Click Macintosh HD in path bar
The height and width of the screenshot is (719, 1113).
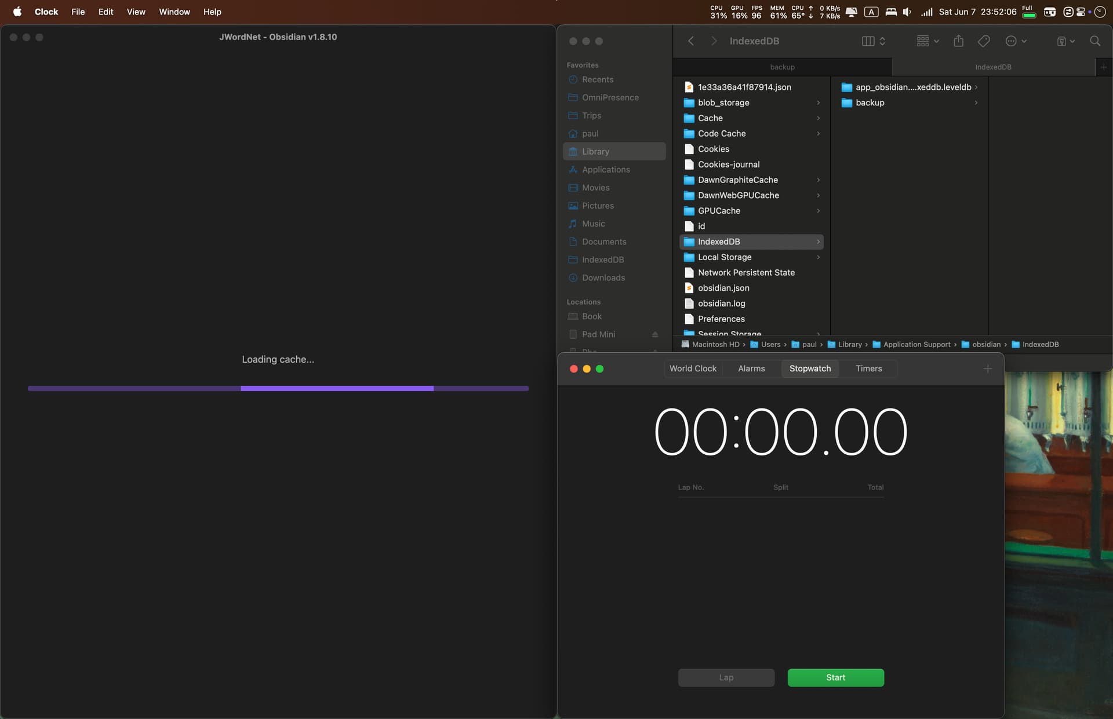(x=711, y=344)
